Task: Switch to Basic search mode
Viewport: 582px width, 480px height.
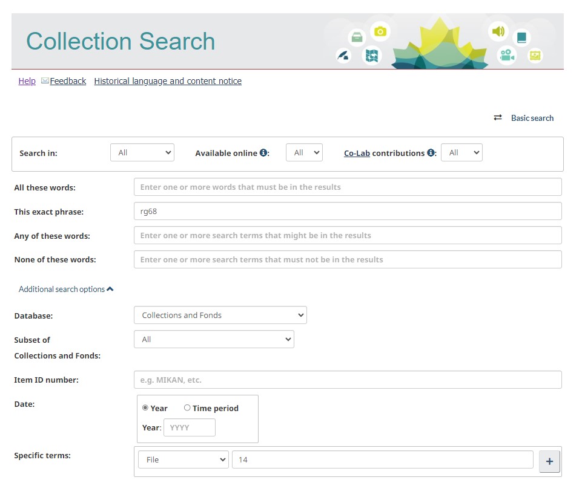Action: pyautogui.click(x=524, y=118)
